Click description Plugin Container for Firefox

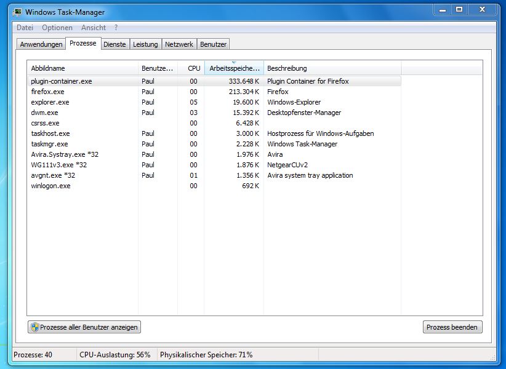coord(308,81)
